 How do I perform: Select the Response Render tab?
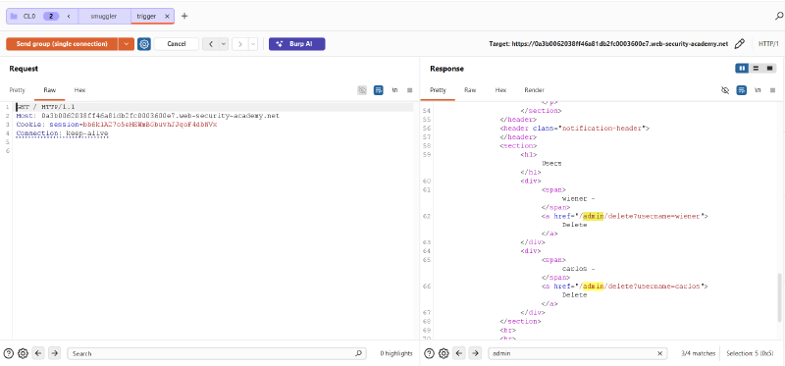[534, 90]
